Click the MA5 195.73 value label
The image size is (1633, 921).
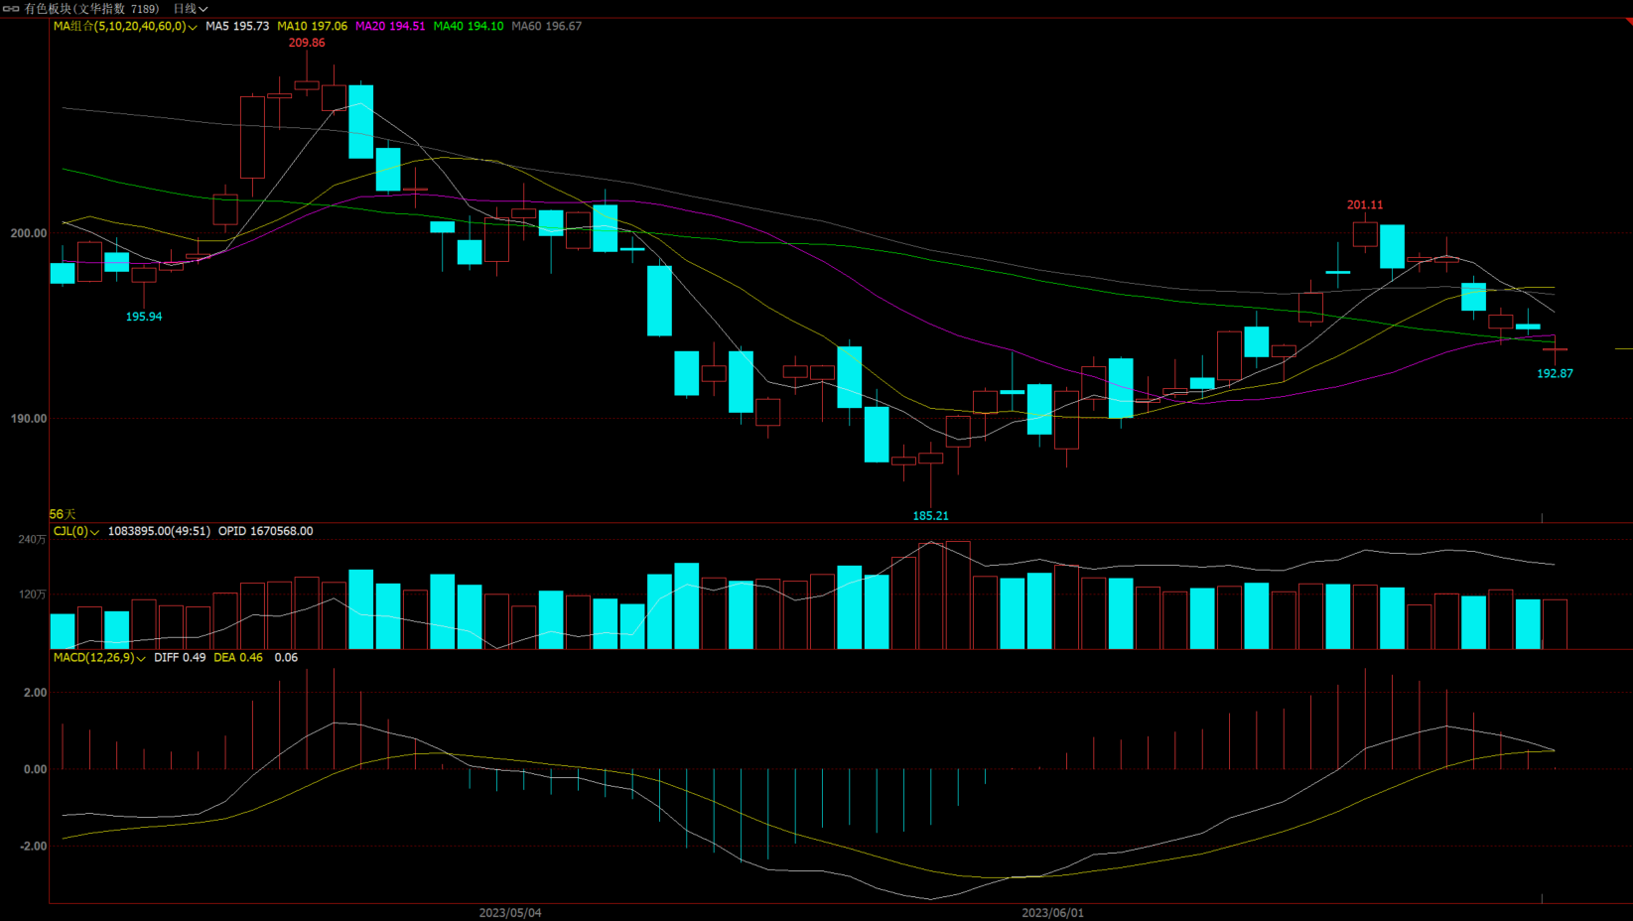pos(237,27)
